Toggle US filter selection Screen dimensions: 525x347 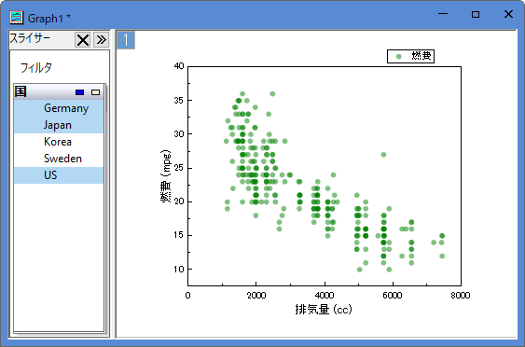[x=59, y=175]
